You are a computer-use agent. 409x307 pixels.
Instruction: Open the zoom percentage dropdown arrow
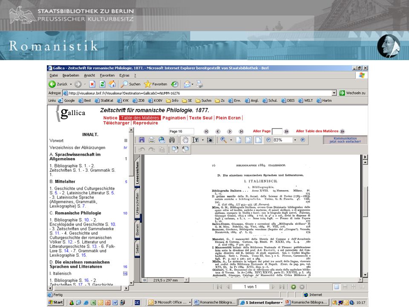[x=295, y=140]
